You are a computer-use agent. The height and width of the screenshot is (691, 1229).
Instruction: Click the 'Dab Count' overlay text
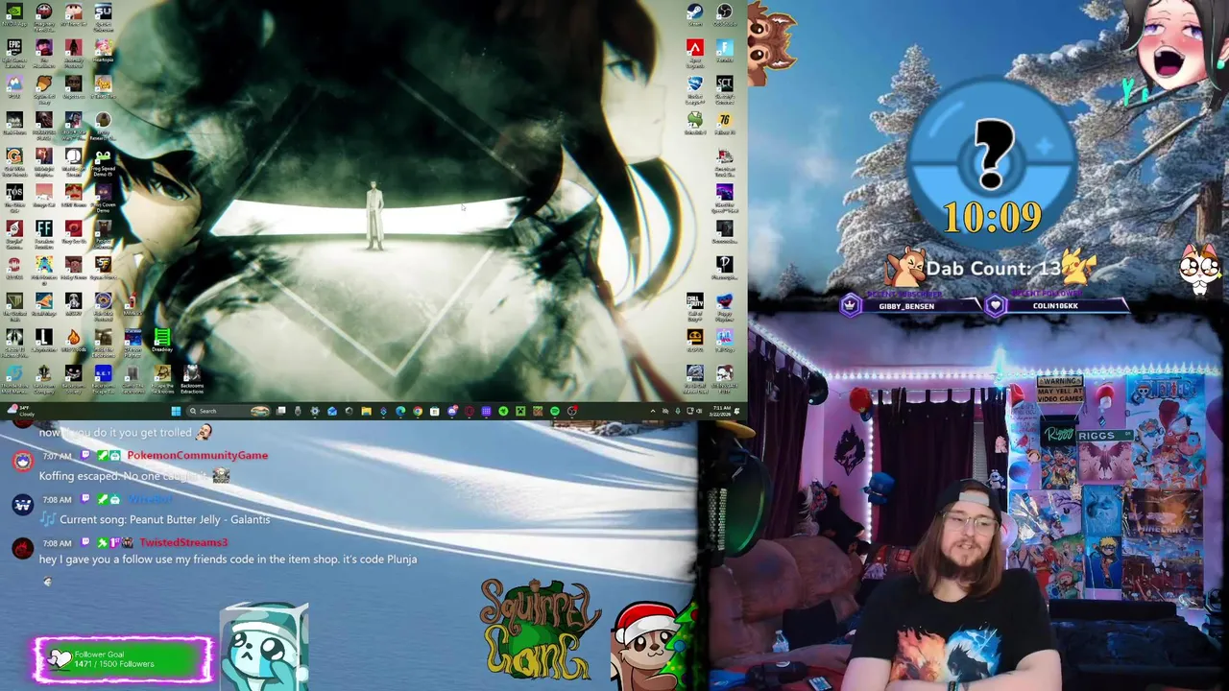click(x=994, y=270)
